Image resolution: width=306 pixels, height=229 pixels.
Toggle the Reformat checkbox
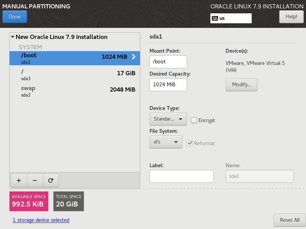click(189, 143)
